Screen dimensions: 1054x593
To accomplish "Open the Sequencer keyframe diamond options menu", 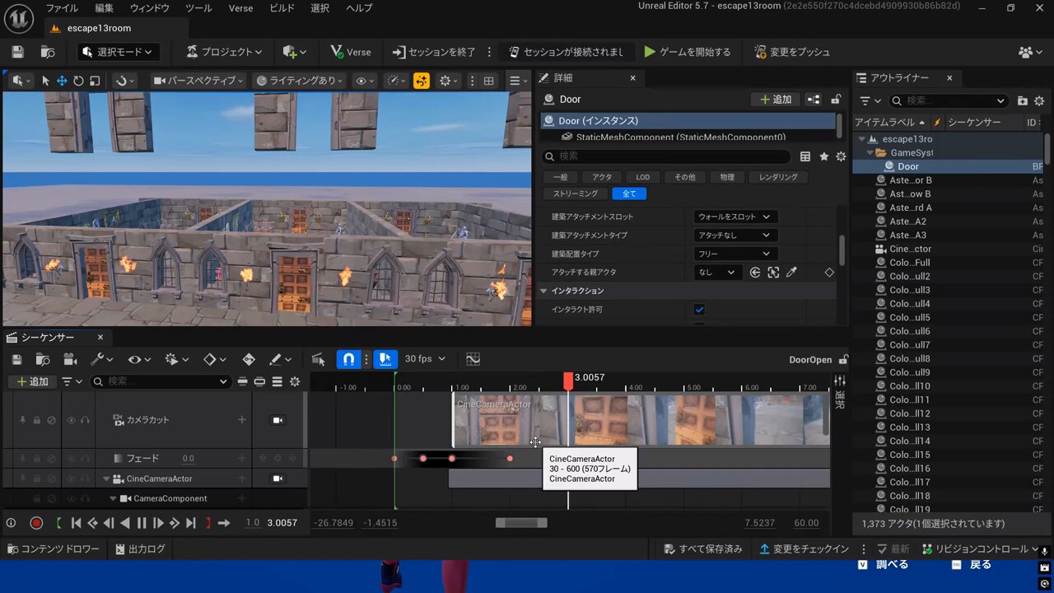I will (214, 359).
